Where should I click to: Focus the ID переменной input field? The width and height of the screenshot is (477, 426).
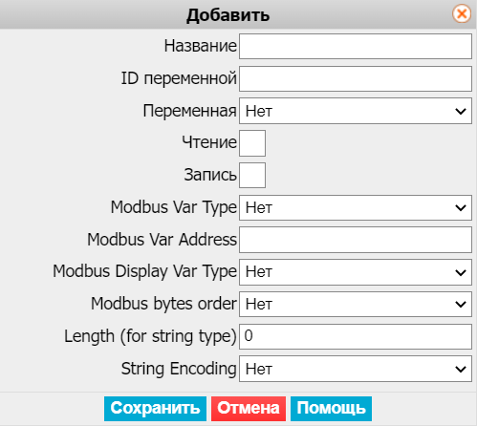pos(356,78)
